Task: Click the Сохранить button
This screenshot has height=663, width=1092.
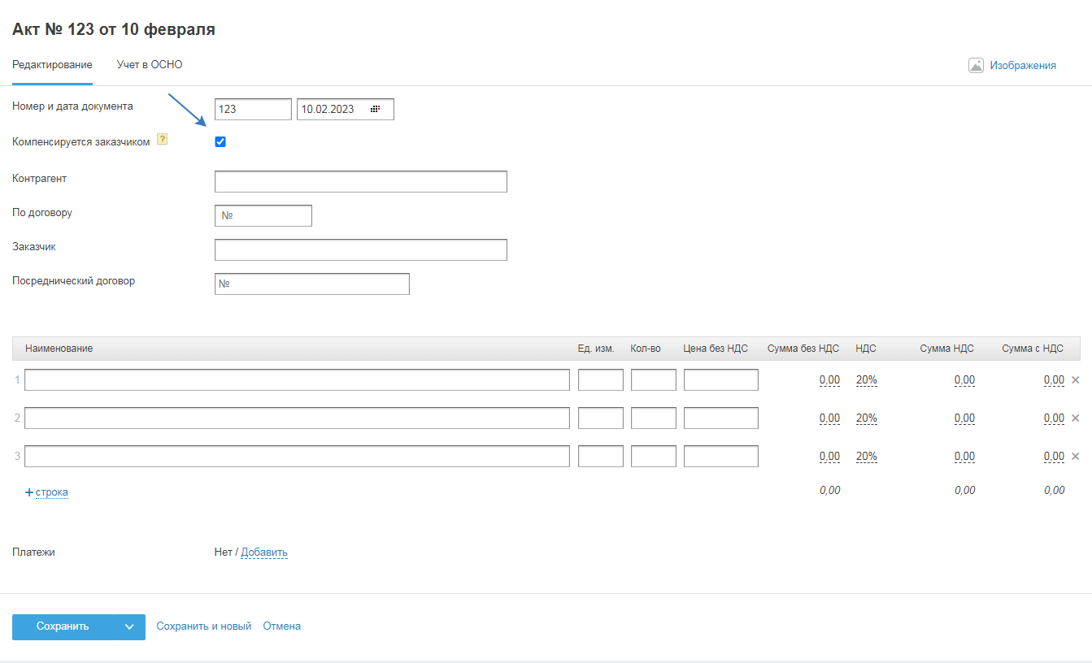Action: point(63,626)
